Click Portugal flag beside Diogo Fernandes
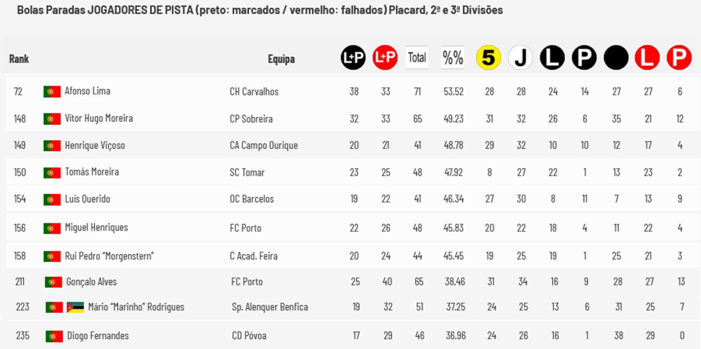The width and height of the screenshot is (701, 349). 54,336
